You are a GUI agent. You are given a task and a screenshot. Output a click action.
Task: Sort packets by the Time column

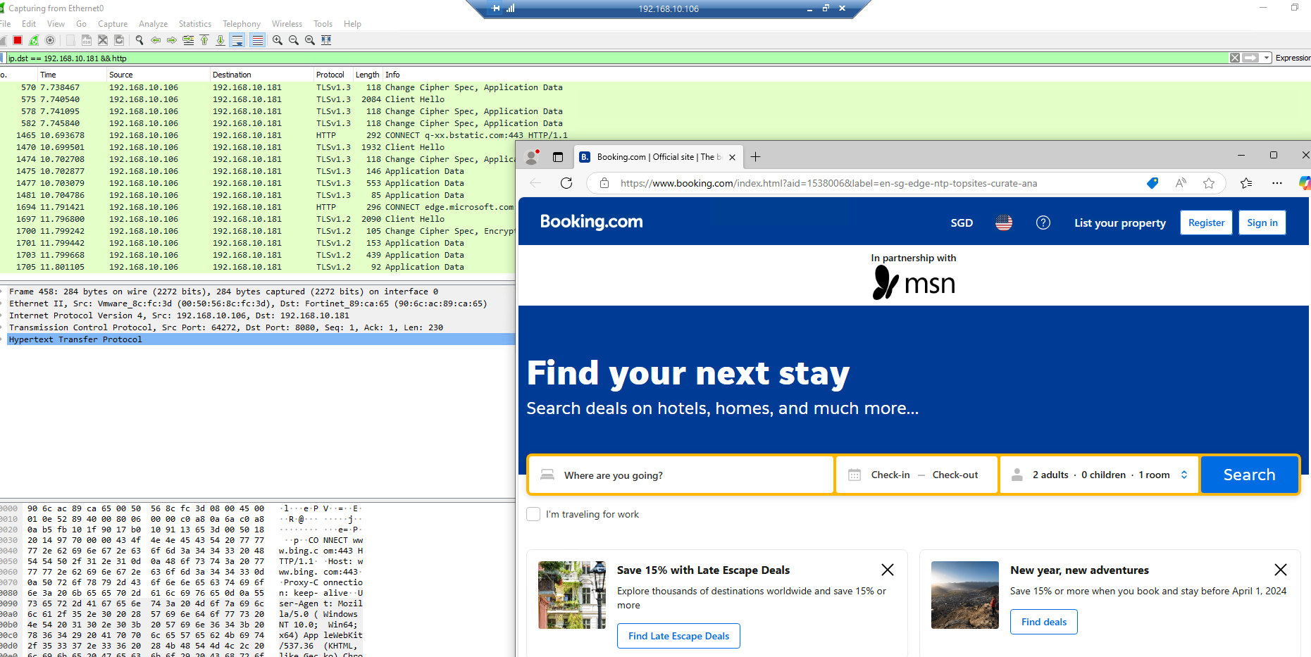click(71, 75)
